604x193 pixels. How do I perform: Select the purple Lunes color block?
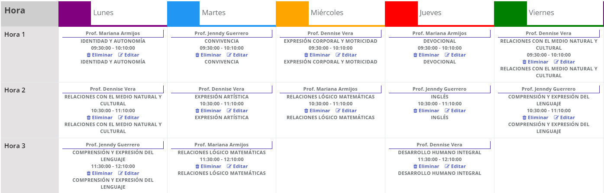point(74,13)
